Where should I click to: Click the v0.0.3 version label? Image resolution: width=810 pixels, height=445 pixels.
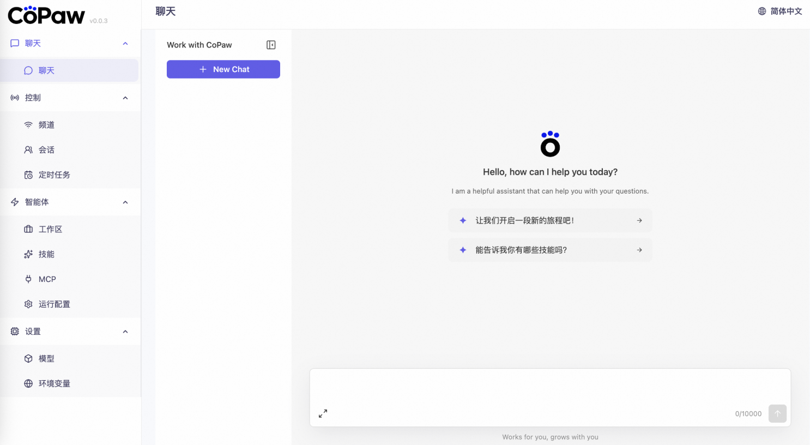tap(99, 21)
